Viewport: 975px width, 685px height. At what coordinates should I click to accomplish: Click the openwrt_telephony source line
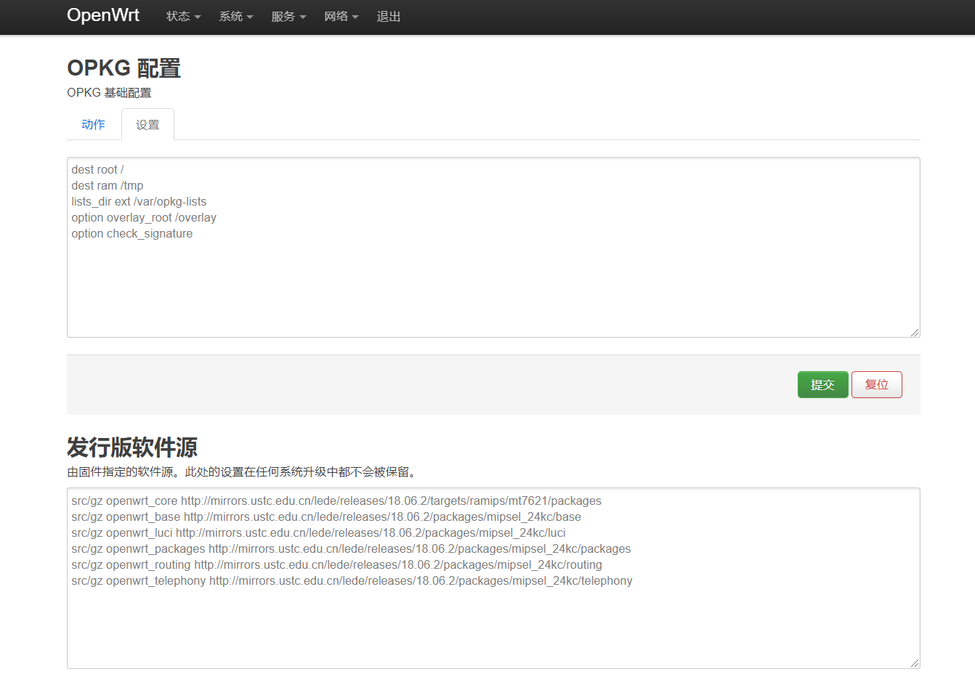tap(351, 581)
